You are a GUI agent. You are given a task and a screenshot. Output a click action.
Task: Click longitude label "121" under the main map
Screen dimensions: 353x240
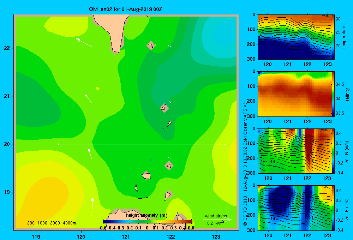pyautogui.click(x=126, y=236)
